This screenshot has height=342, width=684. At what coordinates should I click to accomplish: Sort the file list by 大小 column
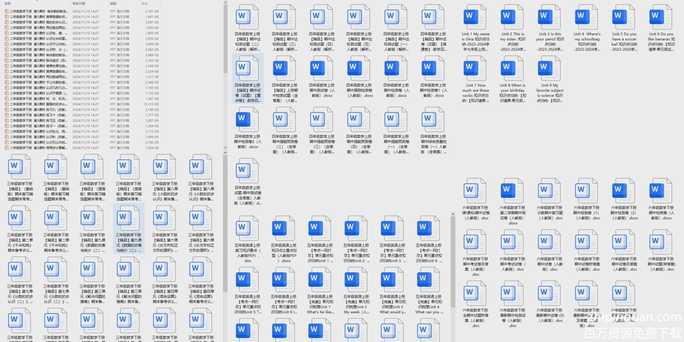(x=144, y=3)
